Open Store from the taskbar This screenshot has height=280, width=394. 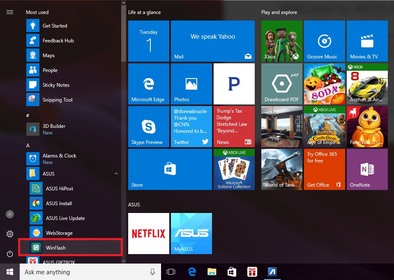(232, 272)
